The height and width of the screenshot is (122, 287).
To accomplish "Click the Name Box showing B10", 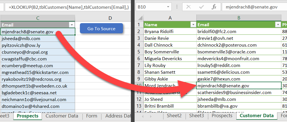I will pyautogui.click(x=150, y=7).
